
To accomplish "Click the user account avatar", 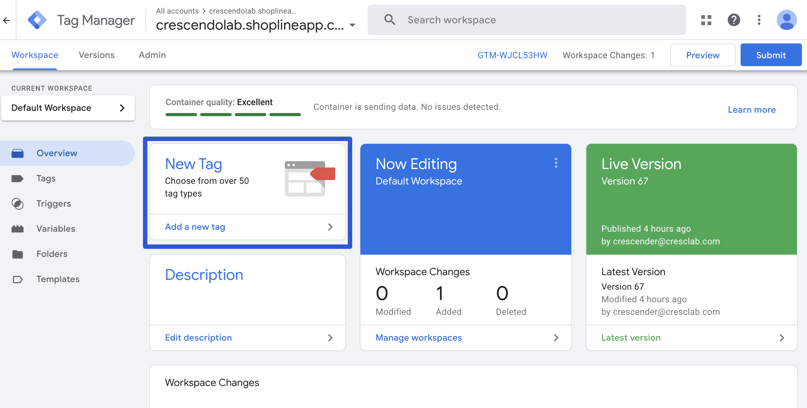I will [x=787, y=20].
